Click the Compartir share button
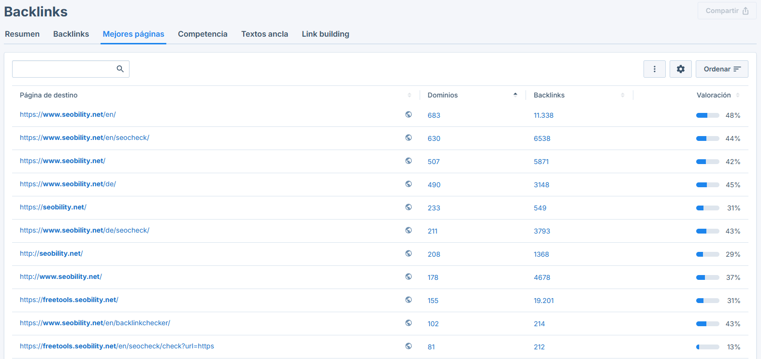761x359 pixels. (727, 11)
